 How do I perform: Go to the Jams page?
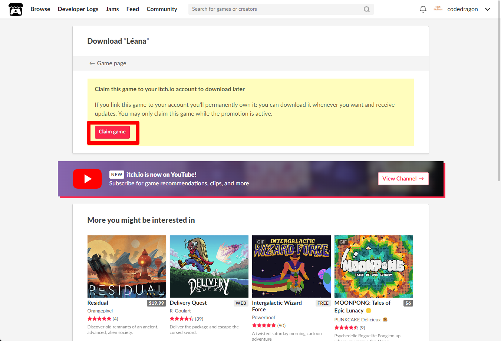click(112, 9)
